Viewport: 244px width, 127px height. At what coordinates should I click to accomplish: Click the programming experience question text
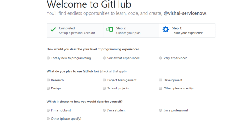pos(93,49)
